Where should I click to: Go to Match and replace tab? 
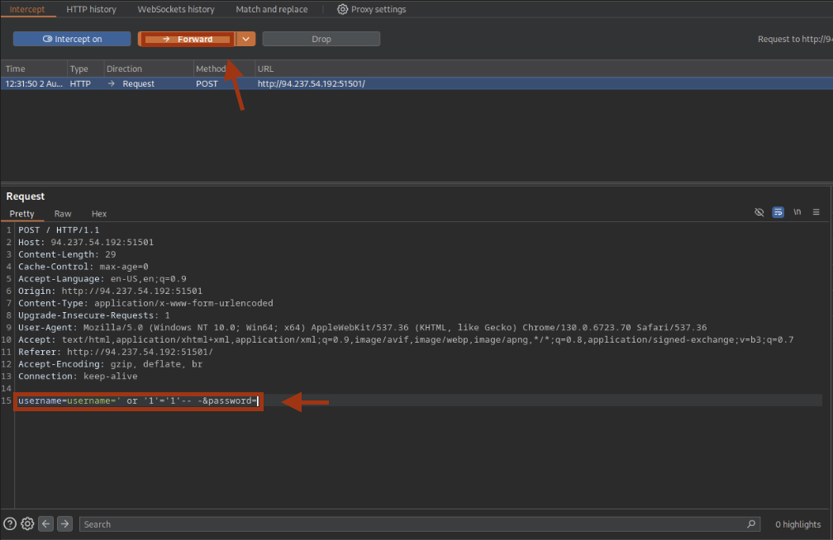pos(271,9)
